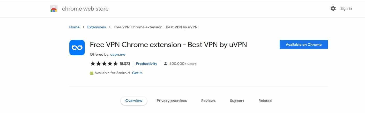This screenshot has height=113, width=365.
Task: Open the Productivity category link
Action: point(146,64)
